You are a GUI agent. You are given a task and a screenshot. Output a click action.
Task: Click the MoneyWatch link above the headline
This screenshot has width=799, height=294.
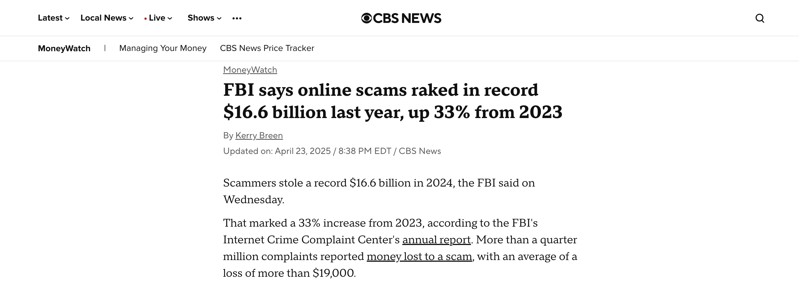tap(250, 70)
